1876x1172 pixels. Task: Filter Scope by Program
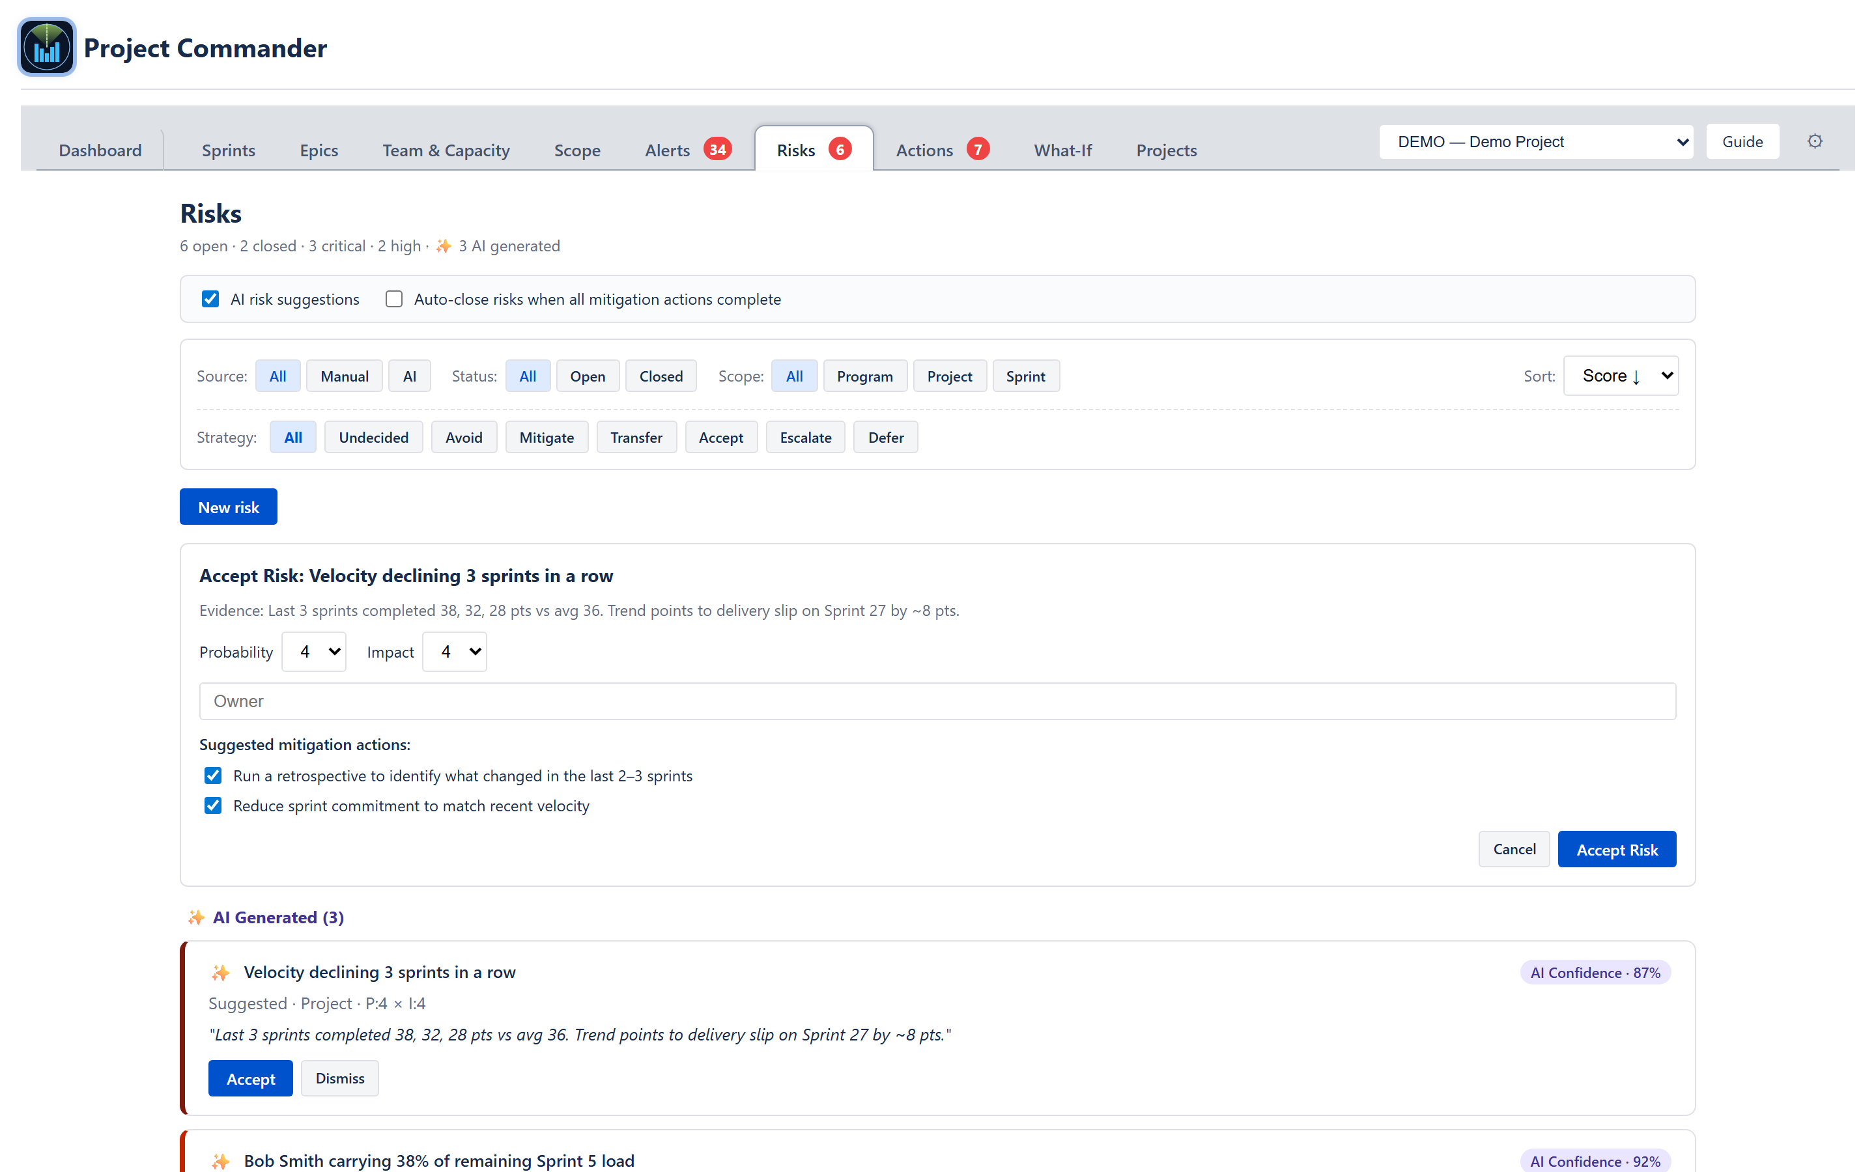864,376
